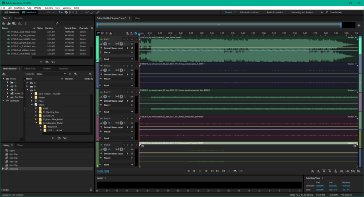The width and height of the screenshot is (364, 197).
Task: Select the Move tool in toolbar
Action: pos(61,12)
